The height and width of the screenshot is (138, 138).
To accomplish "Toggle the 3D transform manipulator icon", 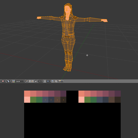I will click(14, 81).
